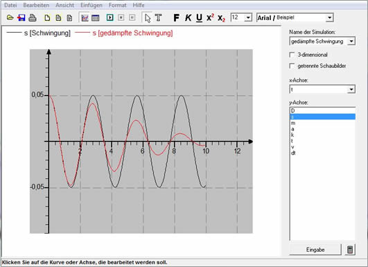This screenshot has width=368, height=267.
Task: Switch to the table view icon
Action: click(x=95, y=18)
